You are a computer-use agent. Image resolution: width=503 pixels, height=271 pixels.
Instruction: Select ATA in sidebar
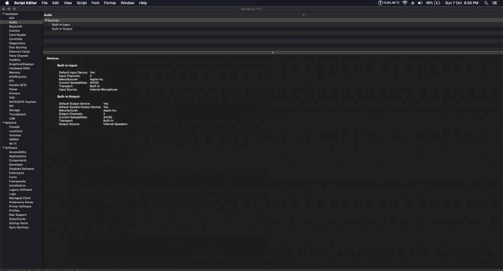[x=12, y=18]
